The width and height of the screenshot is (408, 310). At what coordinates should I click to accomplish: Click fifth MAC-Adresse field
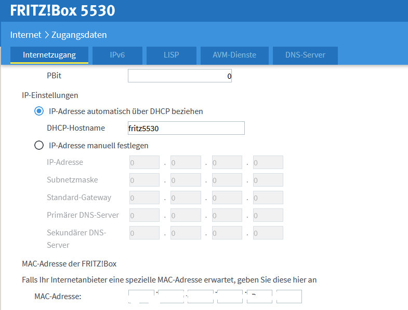click(x=260, y=297)
